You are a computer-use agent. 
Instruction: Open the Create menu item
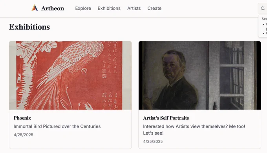pyautogui.click(x=154, y=8)
